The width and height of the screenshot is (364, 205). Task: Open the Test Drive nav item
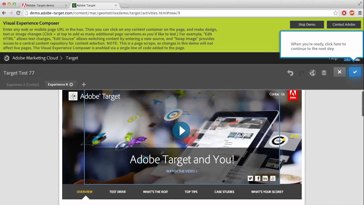[117, 192]
